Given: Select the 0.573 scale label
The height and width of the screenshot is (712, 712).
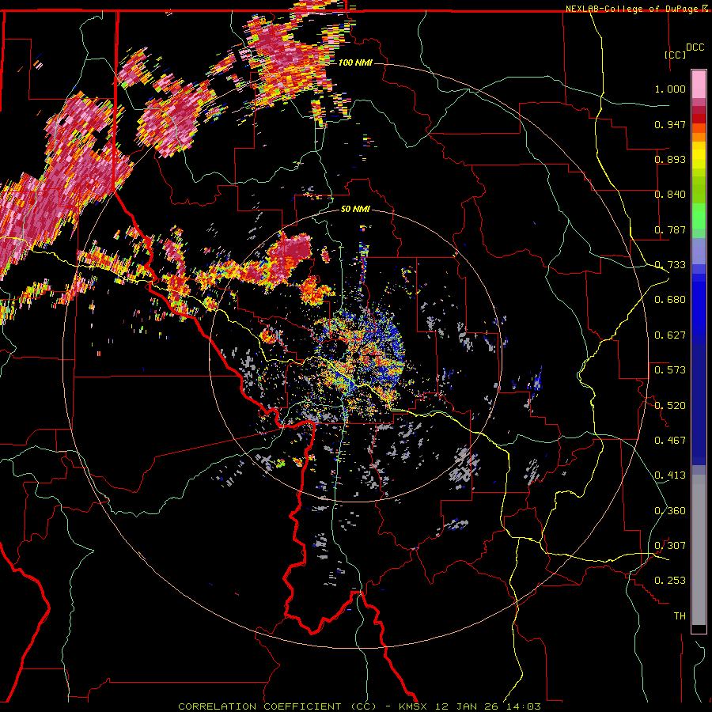Looking at the screenshot, I should [x=670, y=370].
